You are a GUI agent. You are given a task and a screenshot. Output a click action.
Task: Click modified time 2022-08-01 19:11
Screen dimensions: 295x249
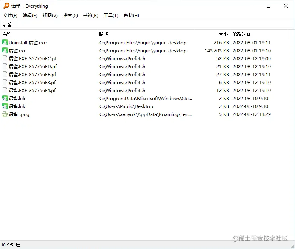tap(252, 43)
